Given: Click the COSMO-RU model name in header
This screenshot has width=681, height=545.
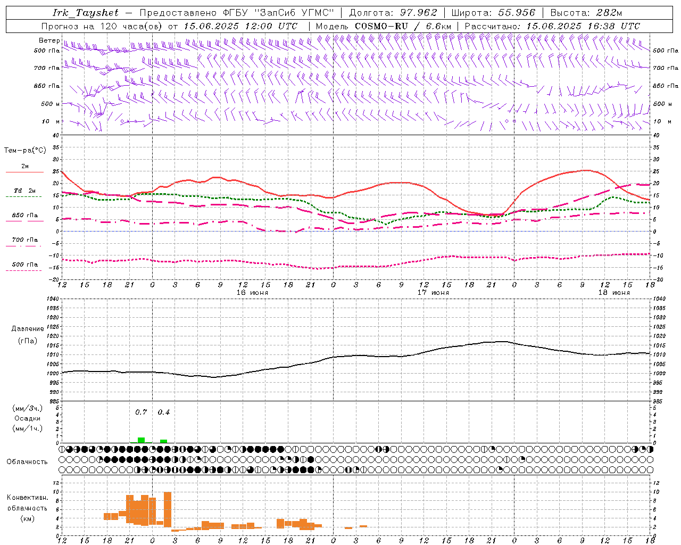Looking at the screenshot, I should click(381, 26).
